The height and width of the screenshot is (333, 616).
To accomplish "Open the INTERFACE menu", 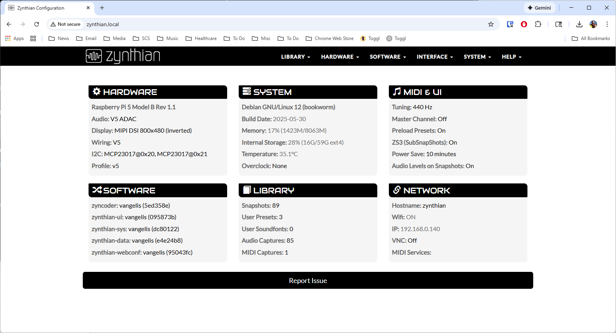I will 434,57.
